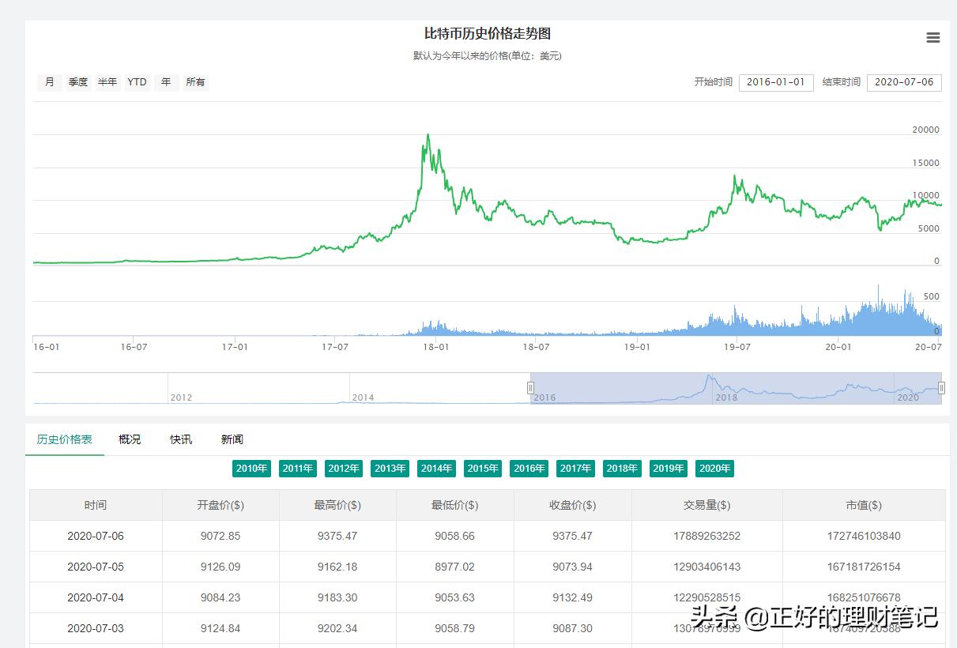Screen dimensions: 957x648
Task: Show 所有 historical price data
Action: point(195,82)
